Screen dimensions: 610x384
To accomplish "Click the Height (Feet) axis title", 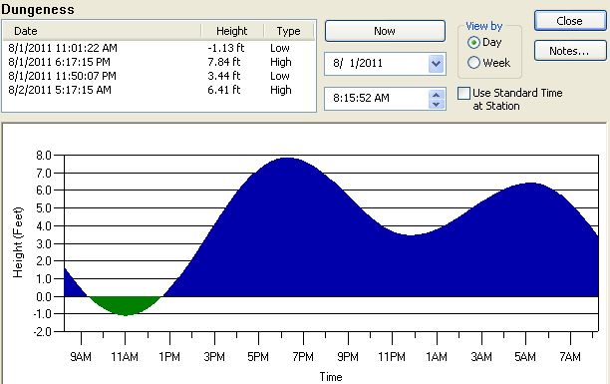I will click(18, 242).
